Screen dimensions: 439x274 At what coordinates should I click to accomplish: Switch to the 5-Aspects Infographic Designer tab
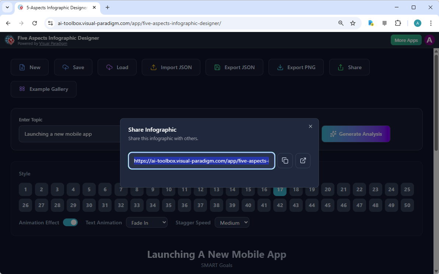(x=55, y=7)
